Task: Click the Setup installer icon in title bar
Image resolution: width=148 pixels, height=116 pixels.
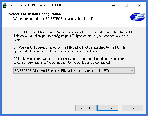Action: click(x=5, y=5)
